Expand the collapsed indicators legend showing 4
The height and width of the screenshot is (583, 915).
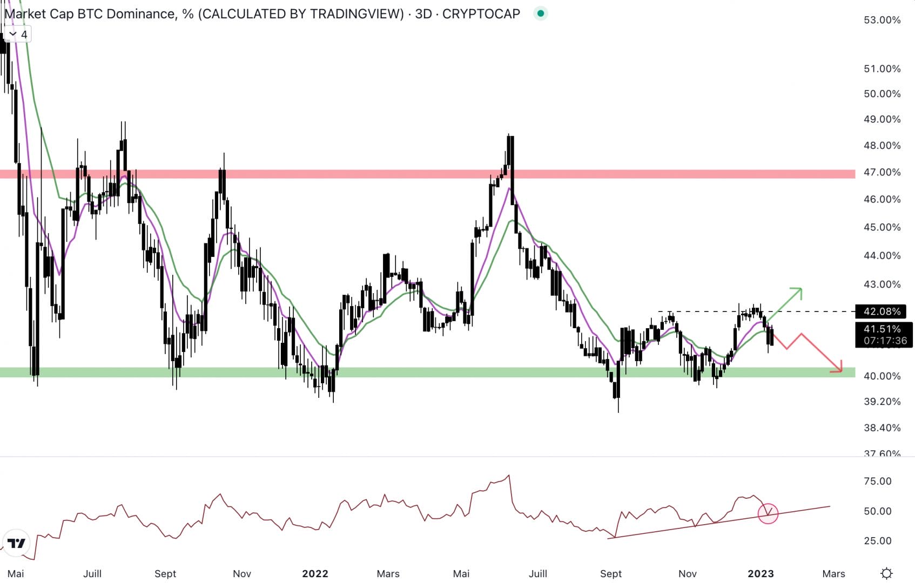click(x=17, y=35)
